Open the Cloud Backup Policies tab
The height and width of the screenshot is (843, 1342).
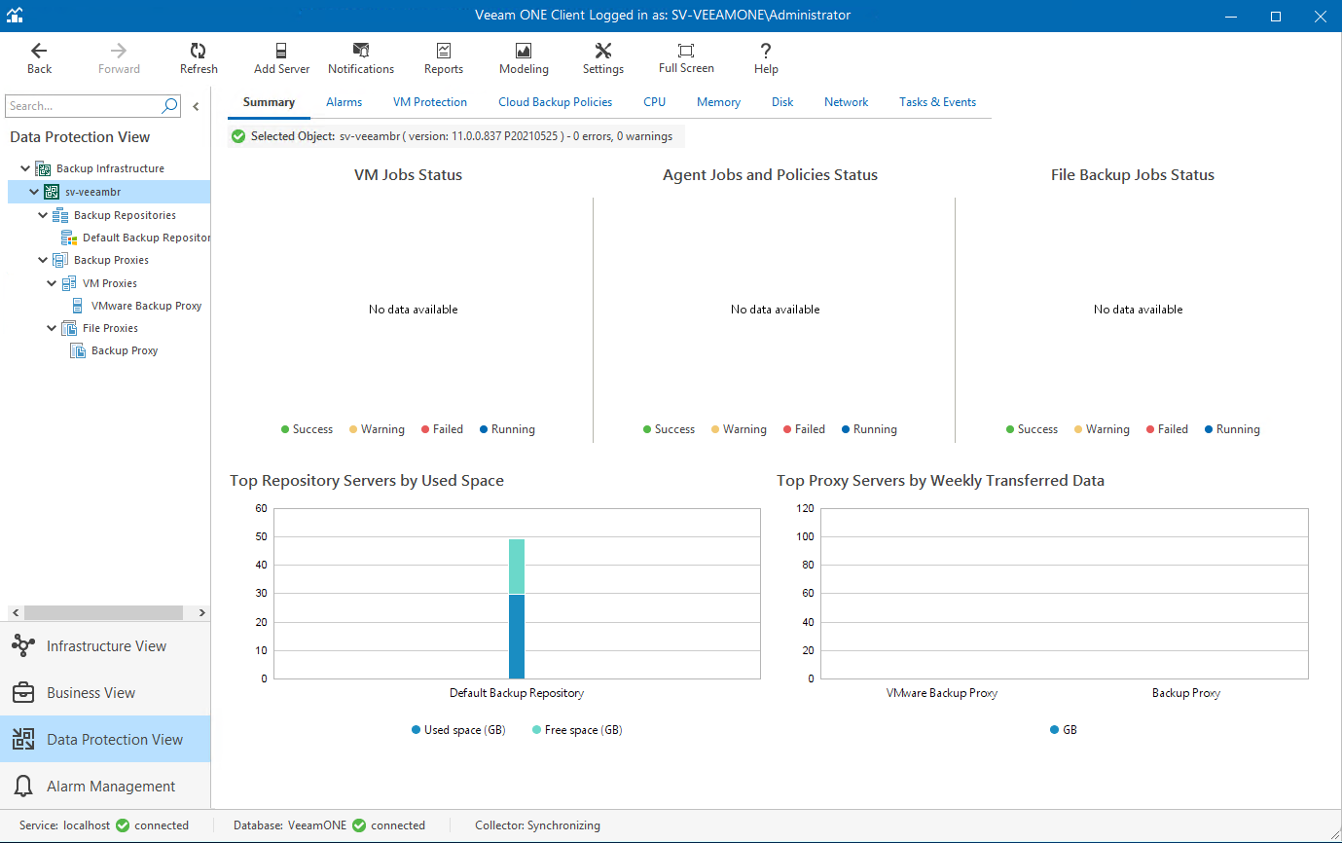(x=556, y=102)
